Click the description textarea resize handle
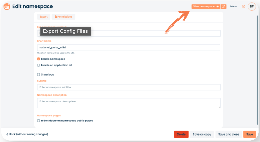The width and height of the screenshot is (260, 142). pyautogui.click(x=219, y=107)
